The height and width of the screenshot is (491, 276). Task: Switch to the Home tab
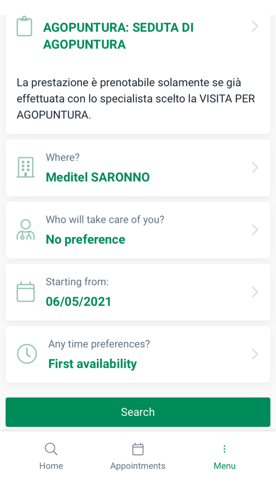tap(51, 456)
